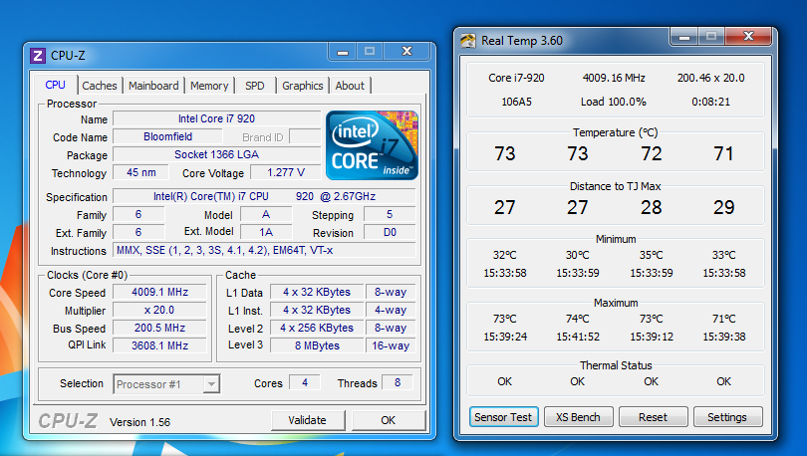Click the CPU-Z Version 1.56 label
The image size is (807, 456).
point(139,422)
